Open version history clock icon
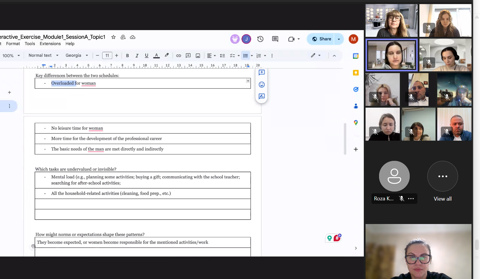 tap(260, 39)
